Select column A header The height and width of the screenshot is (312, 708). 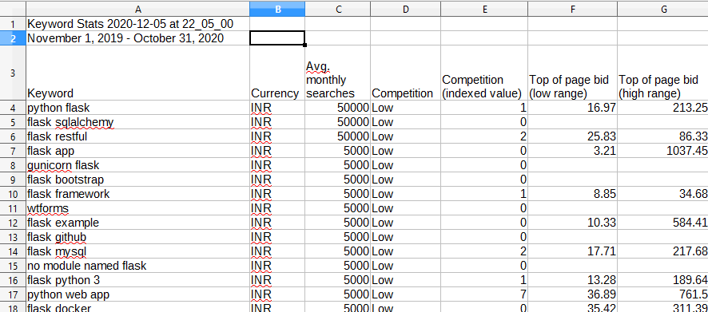coord(137,9)
